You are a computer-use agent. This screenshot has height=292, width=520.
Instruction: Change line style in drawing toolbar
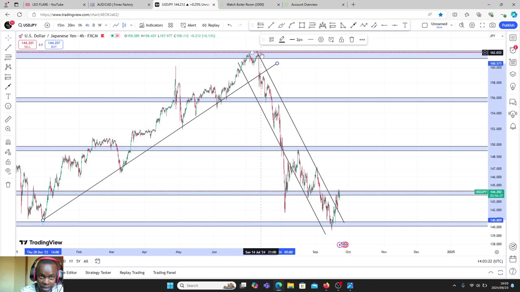pyautogui.click(x=310, y=40)
